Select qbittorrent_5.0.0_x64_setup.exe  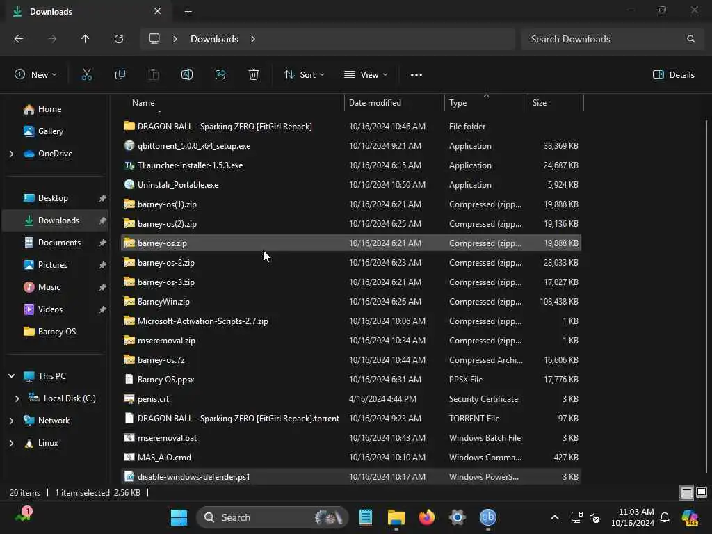coord(351,146)
